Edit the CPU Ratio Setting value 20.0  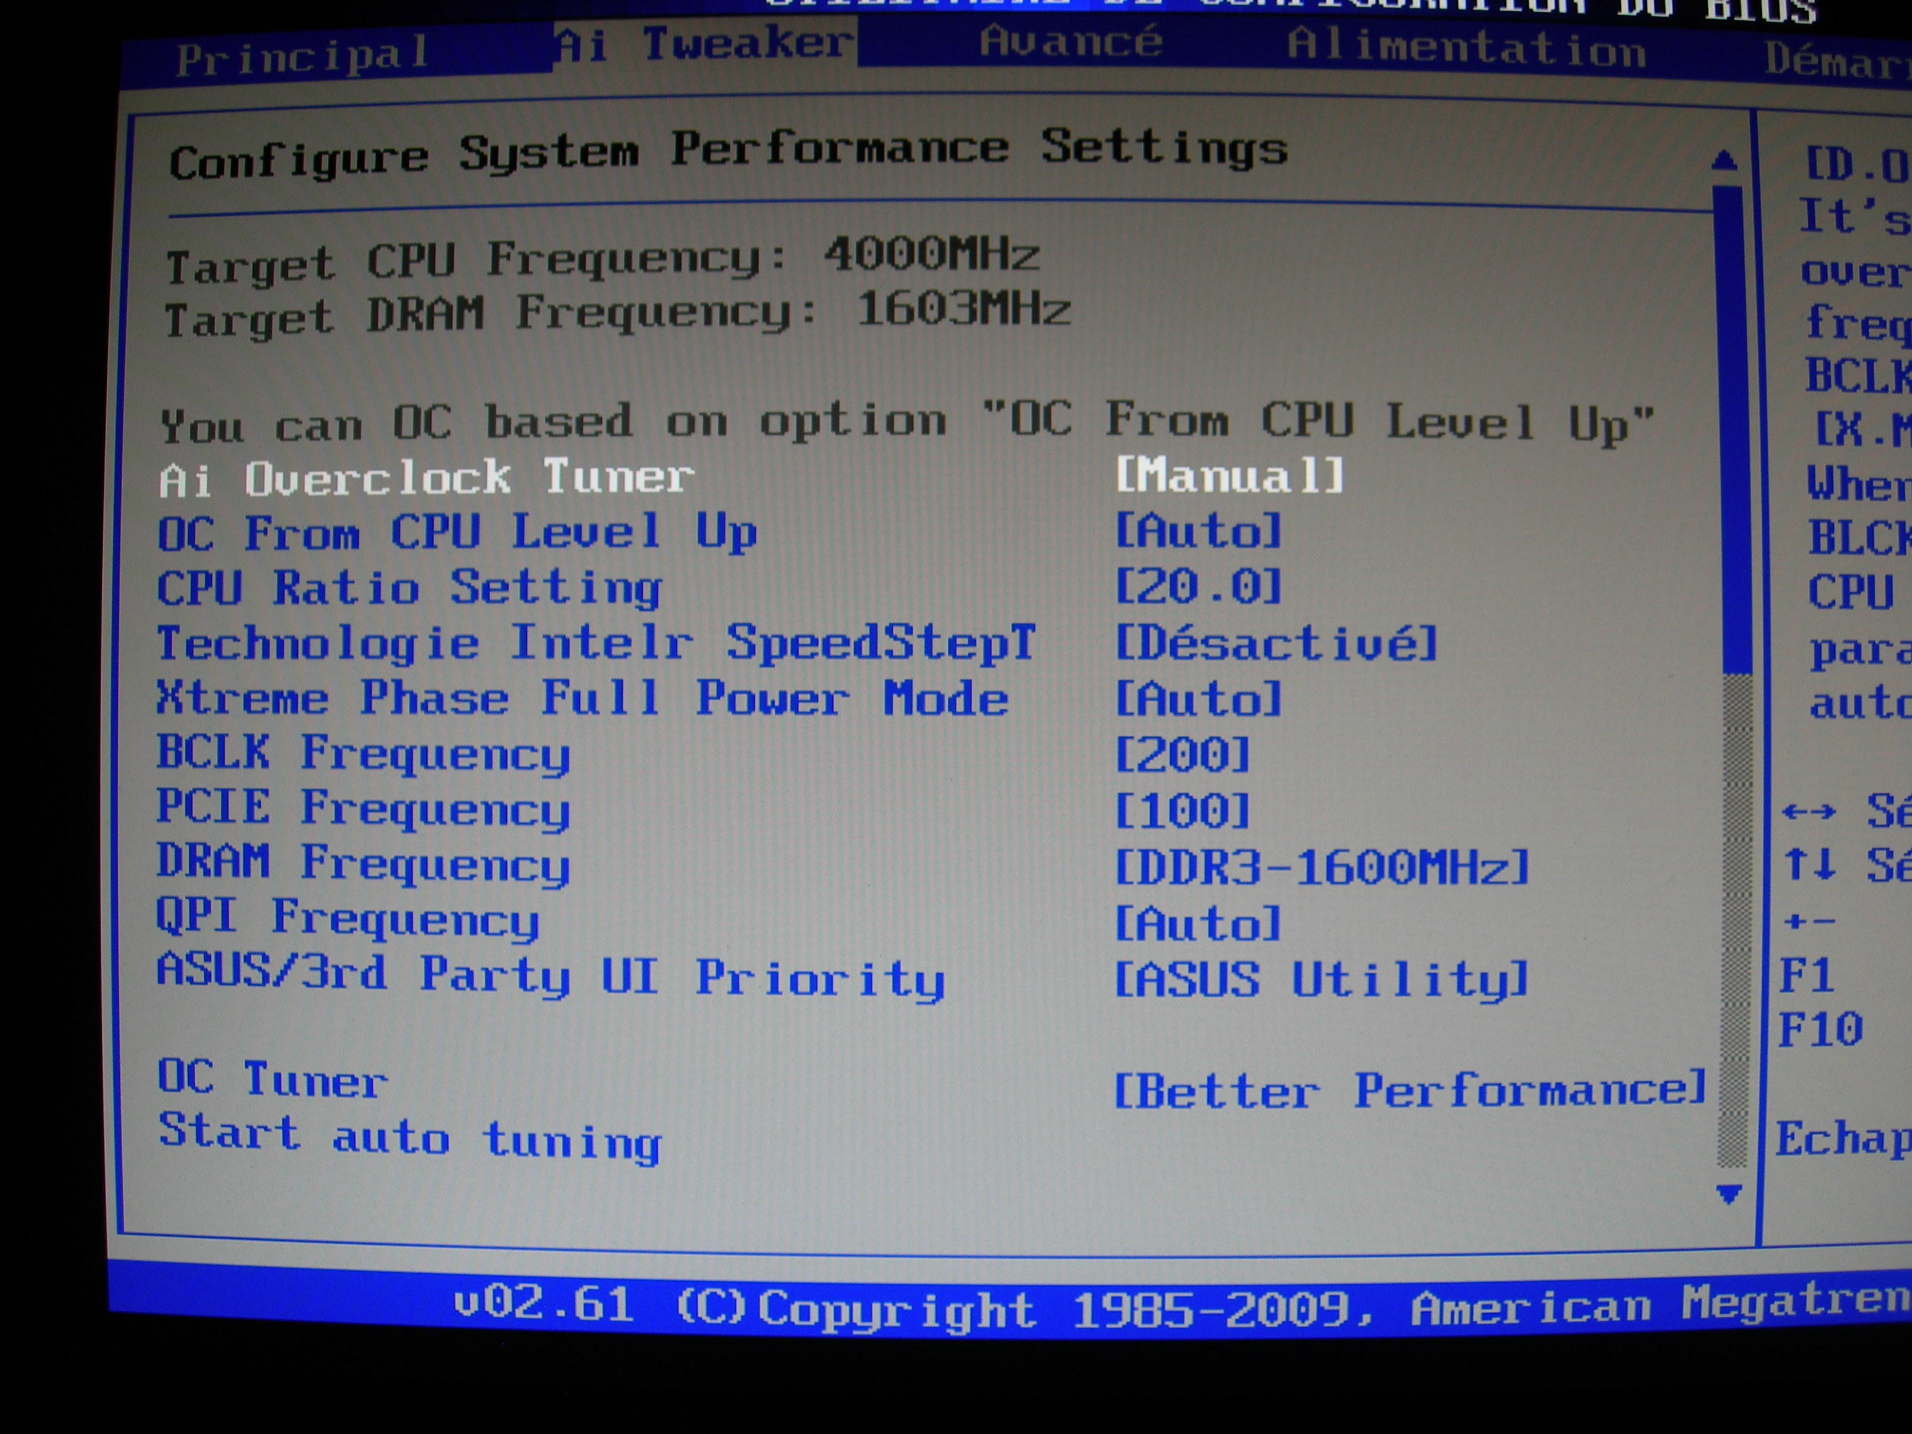tap(1198, 587)
